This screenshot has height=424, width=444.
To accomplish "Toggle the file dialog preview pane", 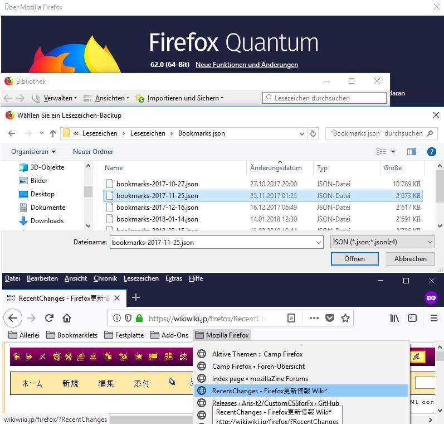I will (412, 152).
